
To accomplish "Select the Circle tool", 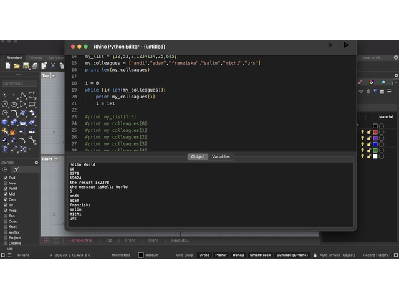I will 5,104.
